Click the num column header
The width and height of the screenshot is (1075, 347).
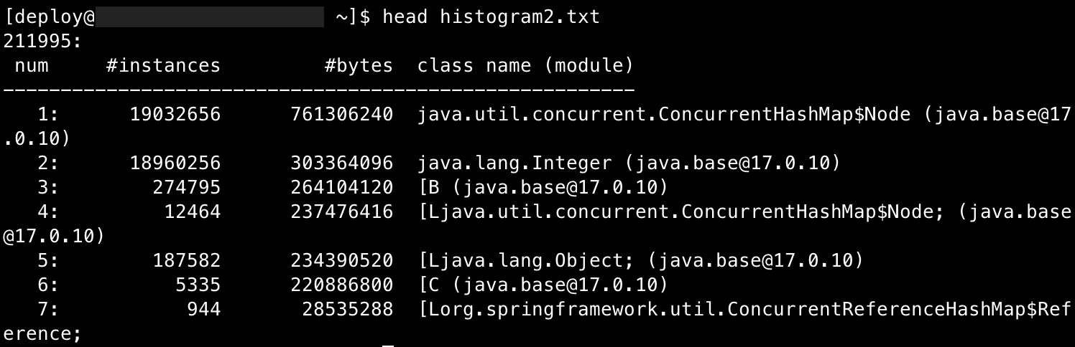[31, 66]
